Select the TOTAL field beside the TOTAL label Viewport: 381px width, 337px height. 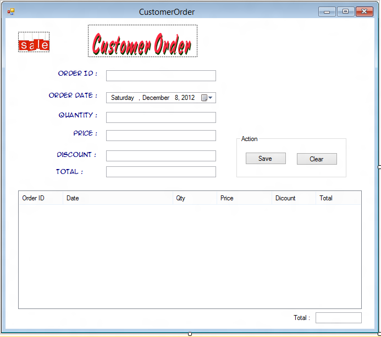click(161, 172)
